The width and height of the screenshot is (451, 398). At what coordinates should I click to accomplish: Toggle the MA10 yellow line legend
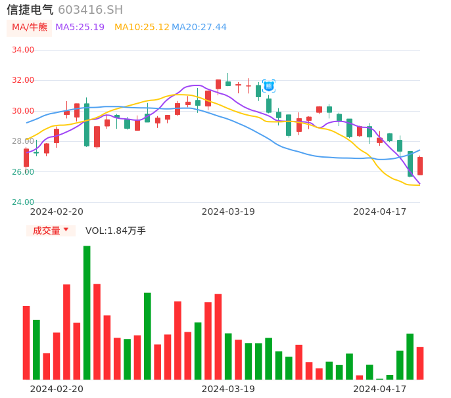coord(141,28)
